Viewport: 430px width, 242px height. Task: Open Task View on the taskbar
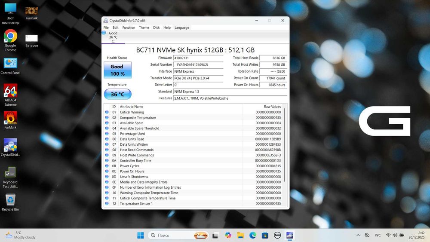click(215, 236)
